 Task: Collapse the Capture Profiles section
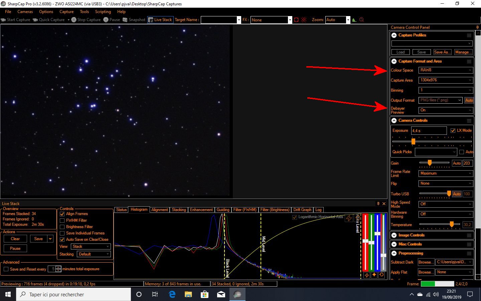coord(394,35)
